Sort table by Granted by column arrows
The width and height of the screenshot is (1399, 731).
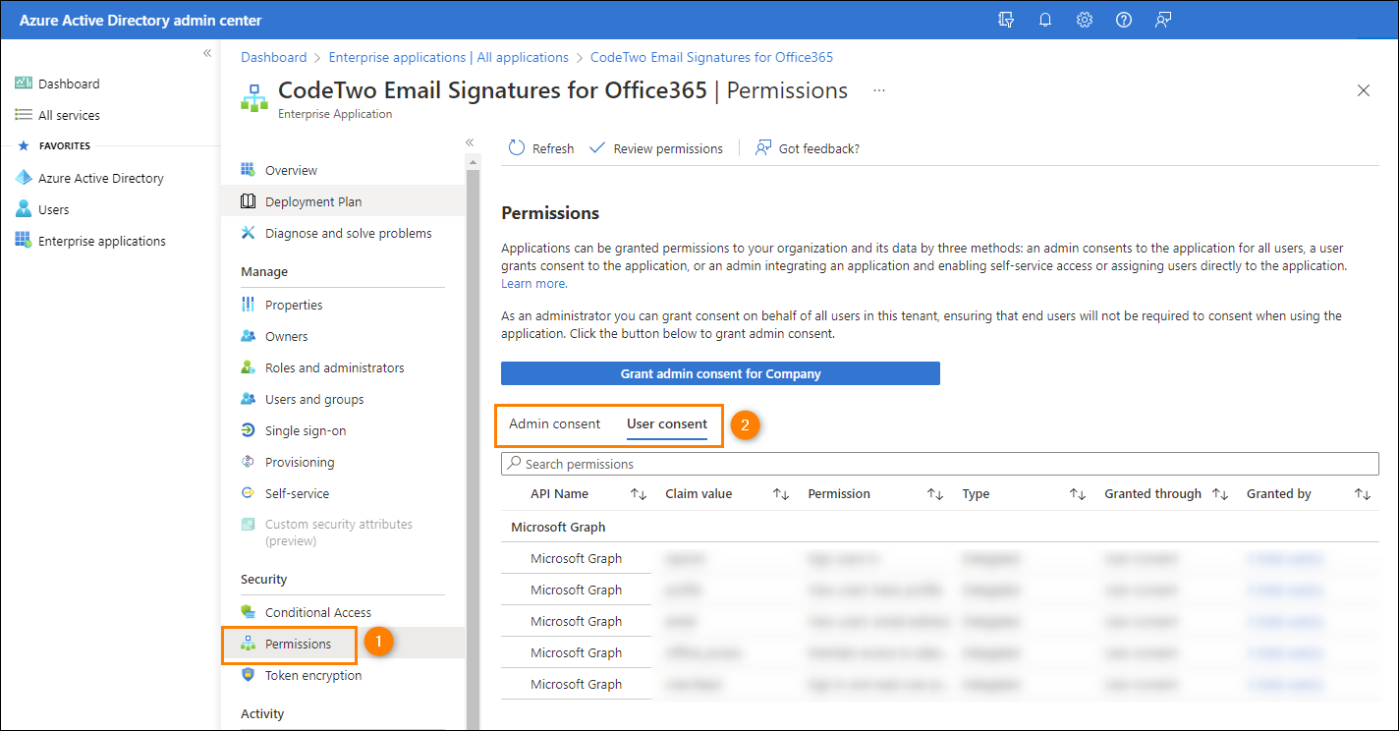(1363, 494)
